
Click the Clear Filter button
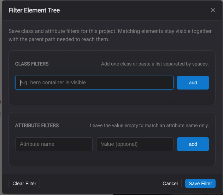[x=24, y=183]
